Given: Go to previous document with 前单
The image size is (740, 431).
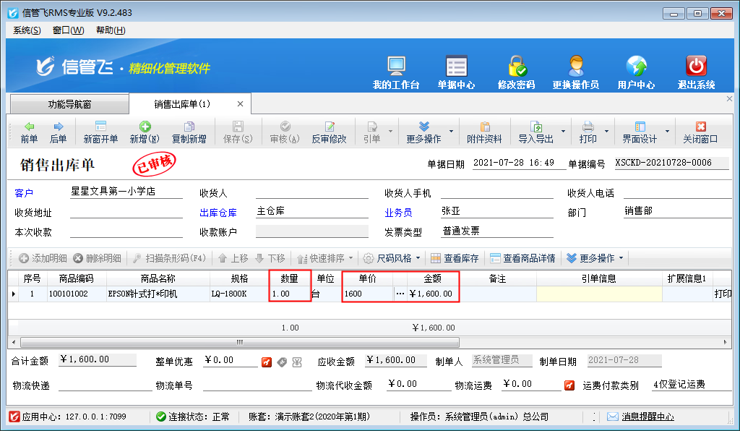Looking at the screenshot, I should (29, 132).
